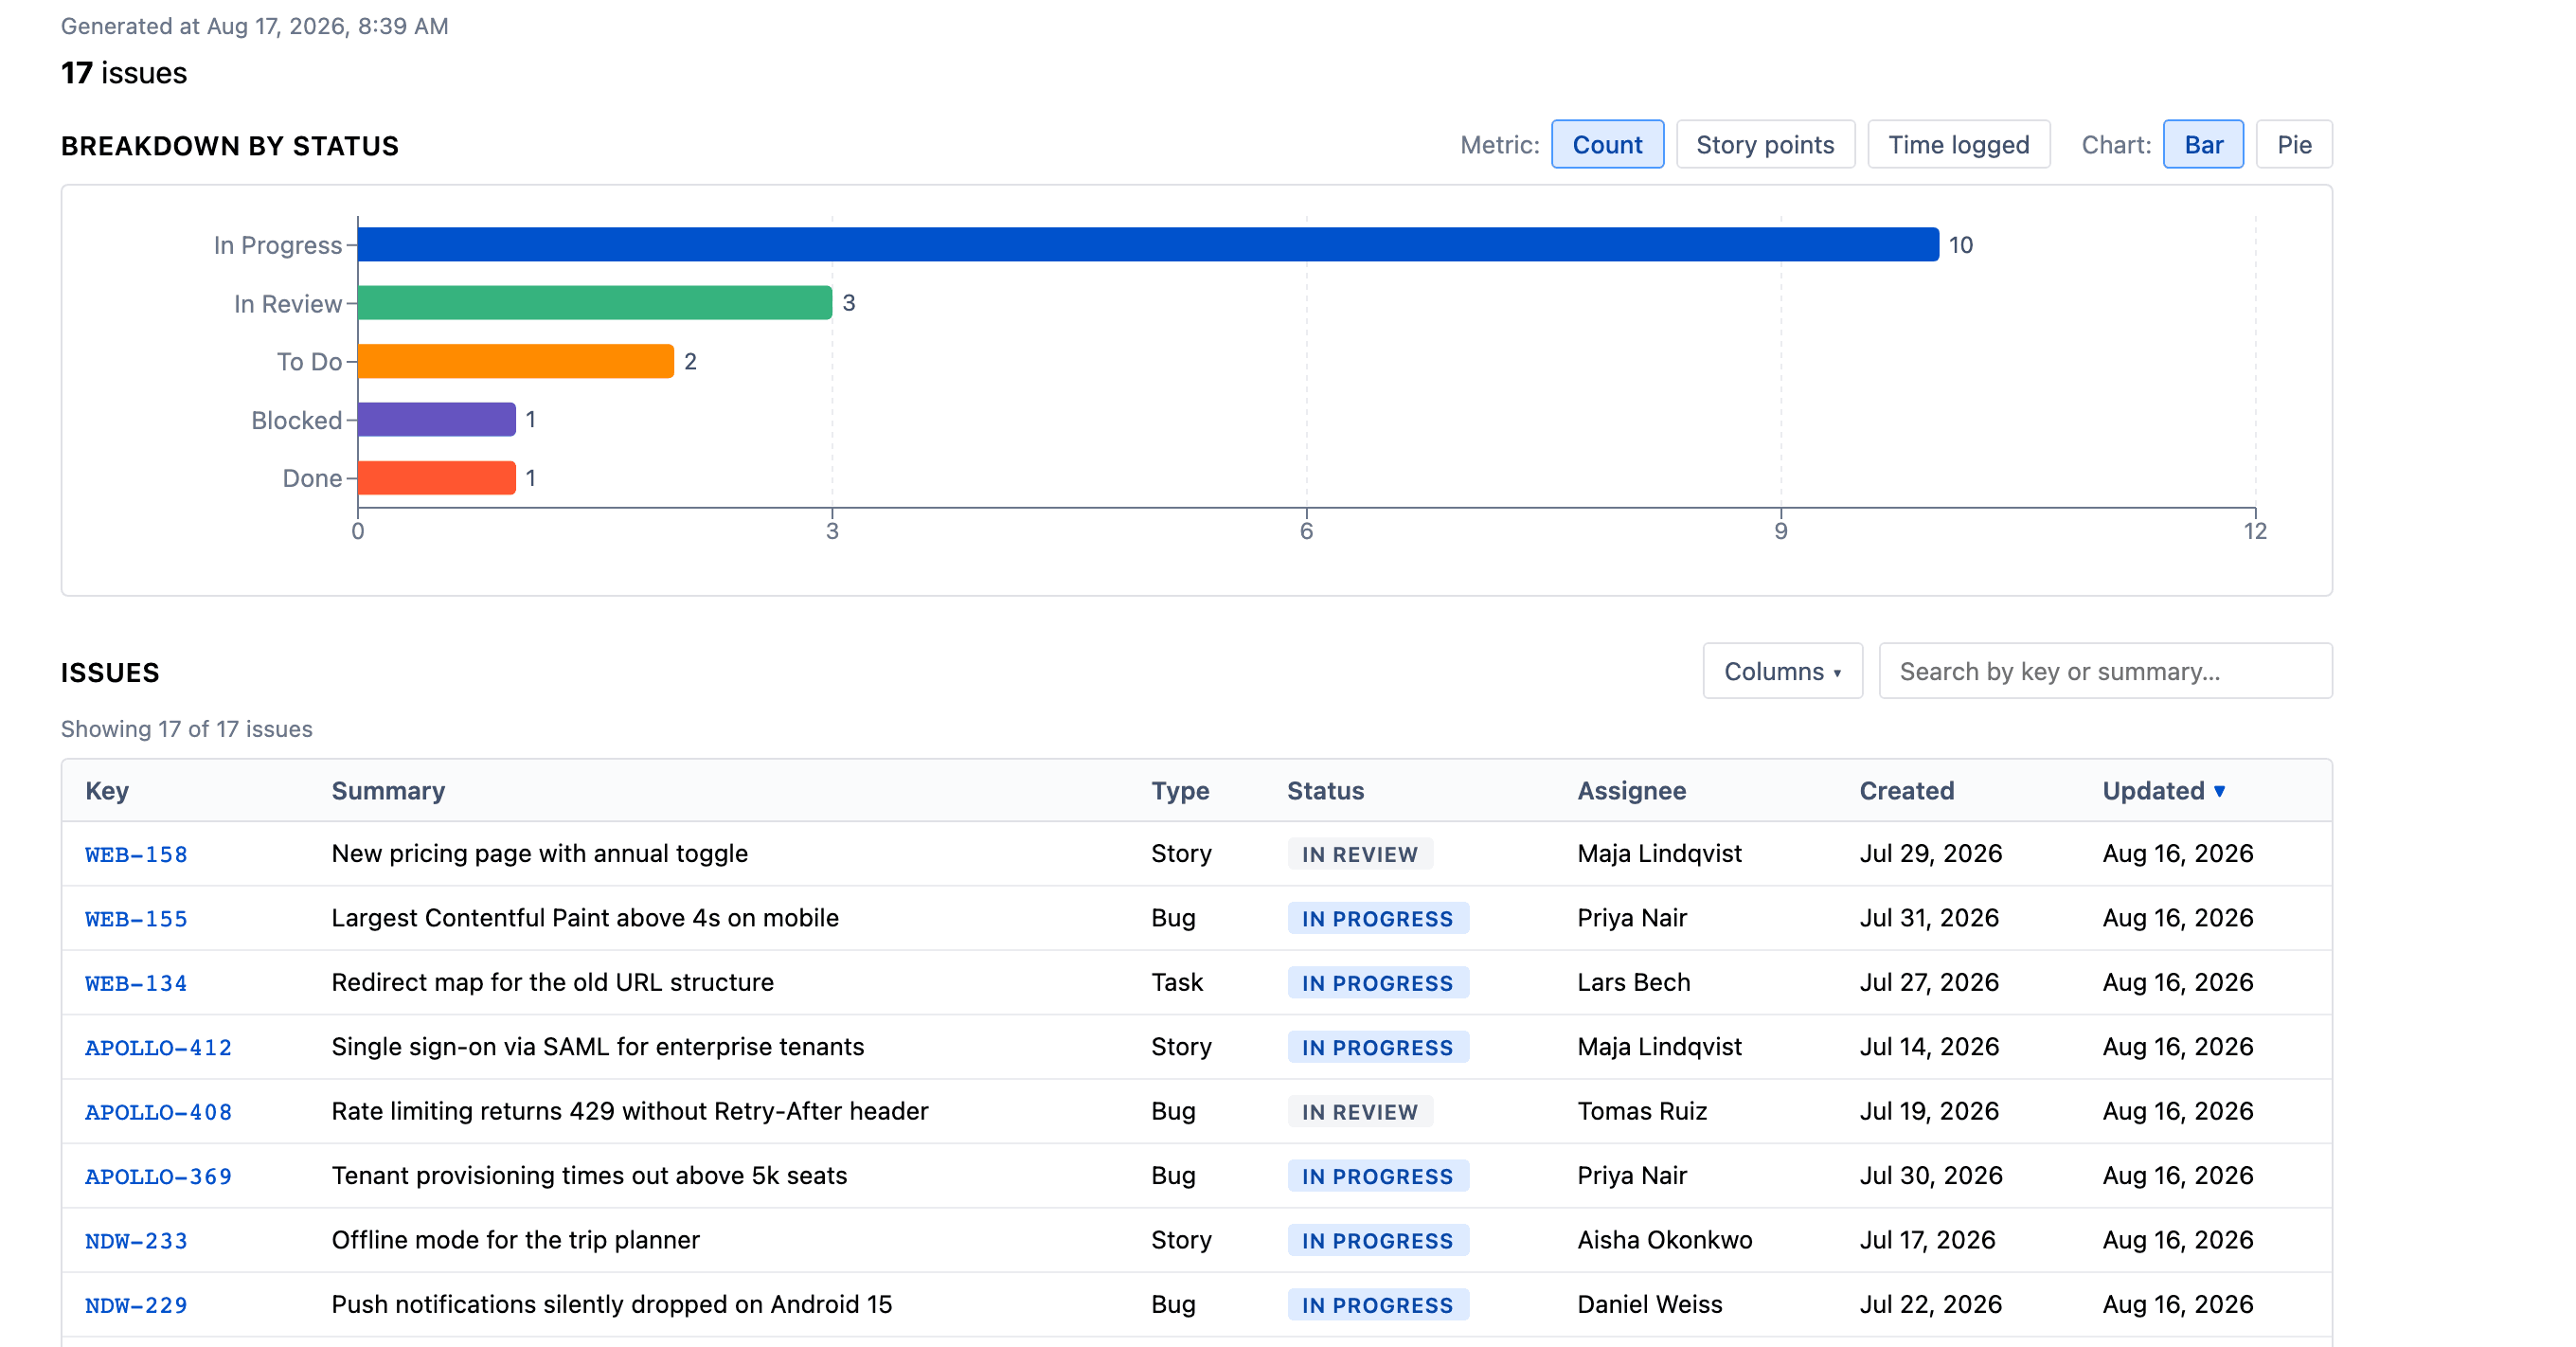Switch metric to Story points
The width and height of the screenshot is (2576, 1347).
pyautogui.click(x=1765, y=145)
